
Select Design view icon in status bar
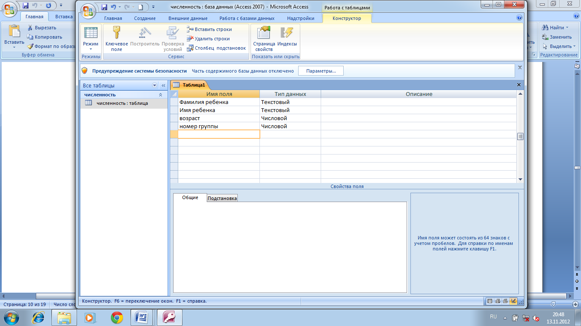tap(513, 301)
